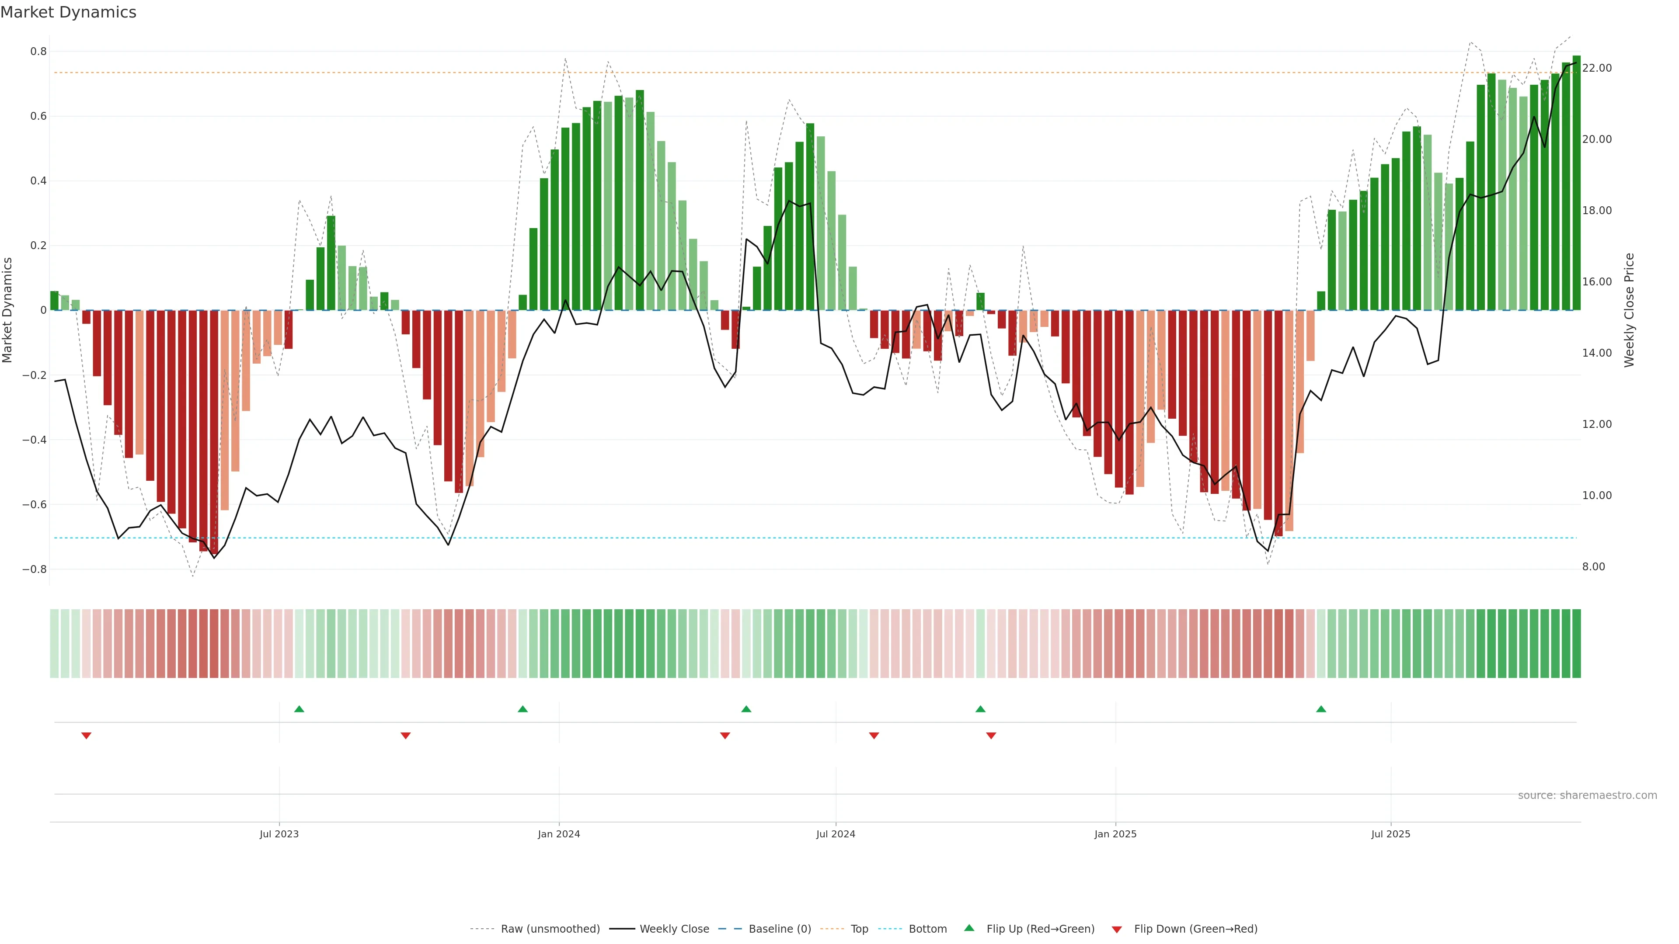The image size is (1679, 944).
Task: Click the Jul 2025 x-axis label
Action: (x=1390, y=834)
